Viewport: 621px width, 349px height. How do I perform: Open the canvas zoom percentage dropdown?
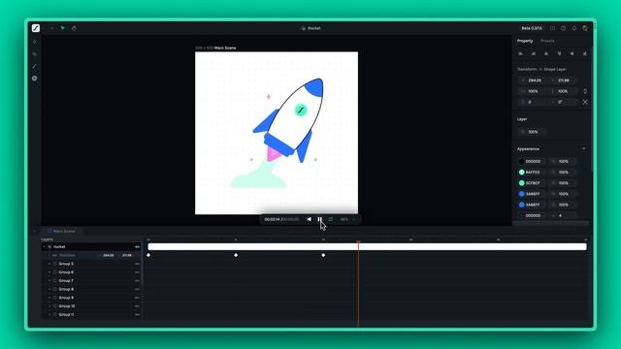(x=347, y=219)
